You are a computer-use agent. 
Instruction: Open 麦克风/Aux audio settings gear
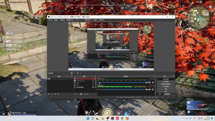coord(153,83)
